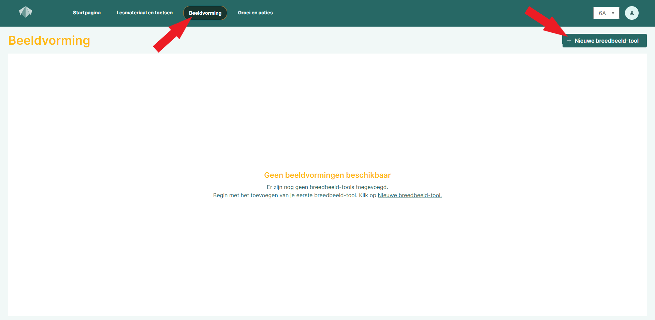Open the logo emblem beside the navigation
This screenshot has height=320, width=655.
pos(26,12)
